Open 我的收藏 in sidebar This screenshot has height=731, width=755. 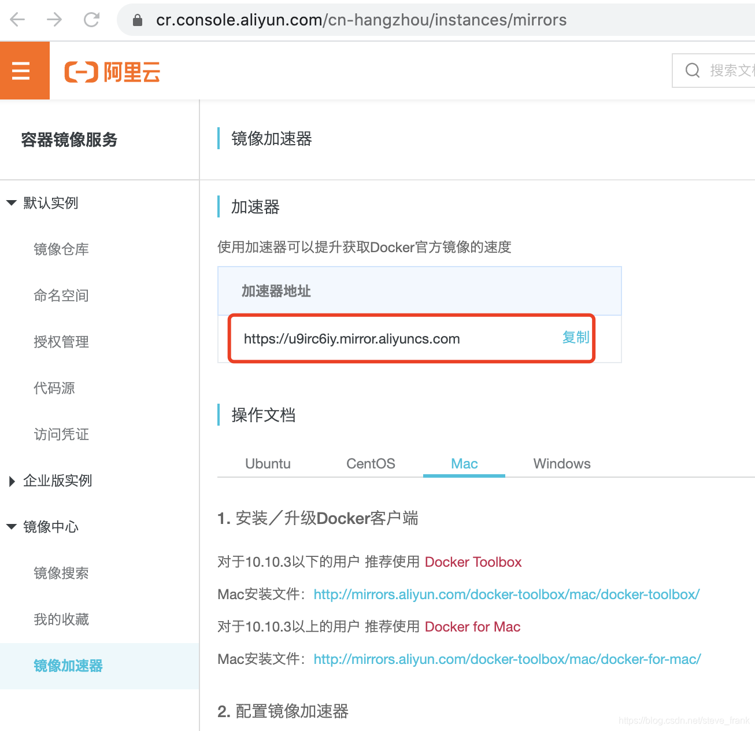[x=61, y=619]
